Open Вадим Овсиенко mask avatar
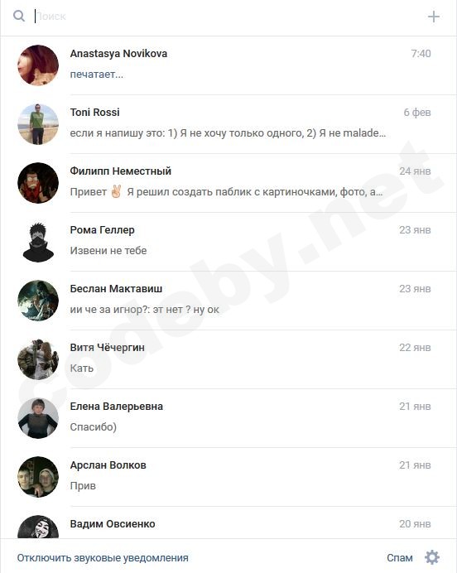The height and width of the screenshot is (573, 457). pyautogui.click(x=38, y=527)
